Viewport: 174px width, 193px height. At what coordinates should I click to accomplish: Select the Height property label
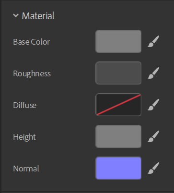coord(24,137)
